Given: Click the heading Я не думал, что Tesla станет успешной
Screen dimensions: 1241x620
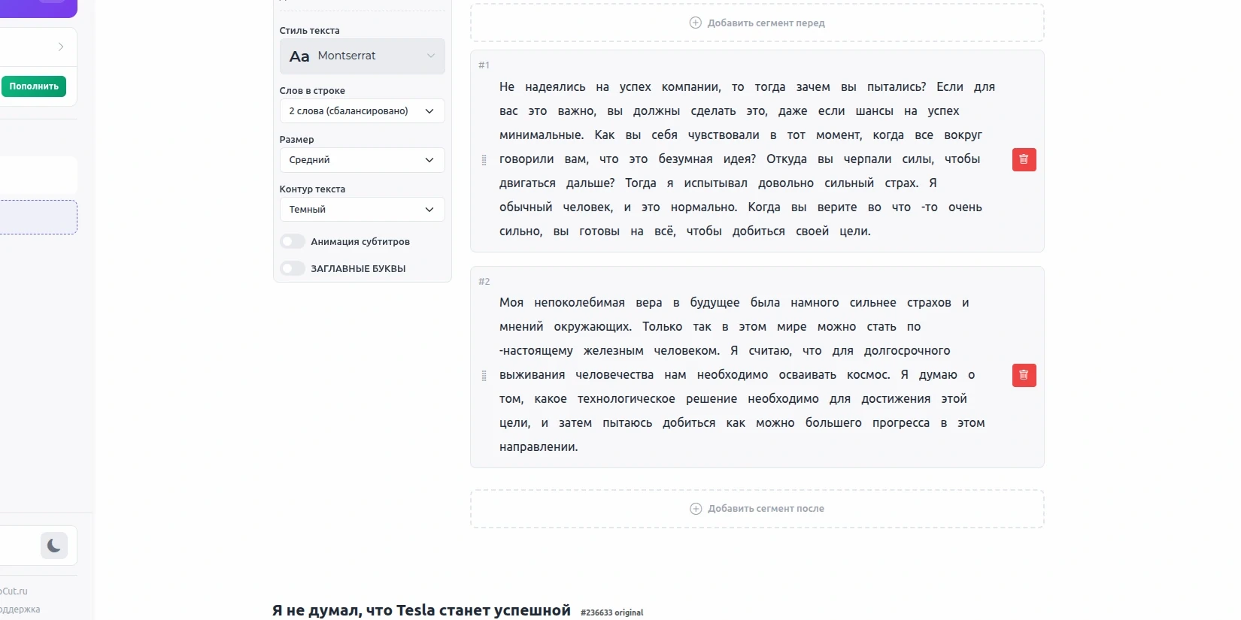Looking at the screenshot, I should [421, 610].
